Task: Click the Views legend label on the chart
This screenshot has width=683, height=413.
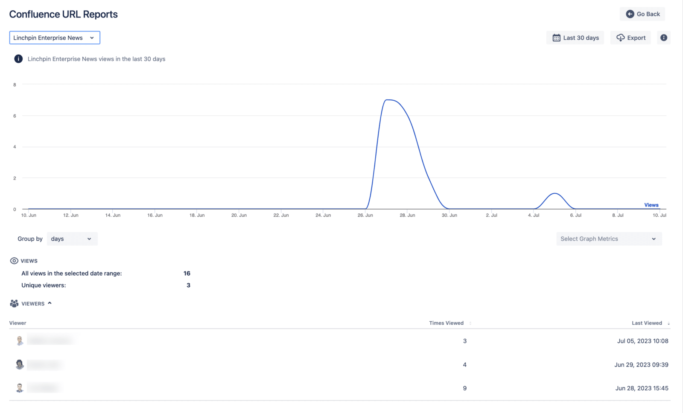Action: [651, 205]
